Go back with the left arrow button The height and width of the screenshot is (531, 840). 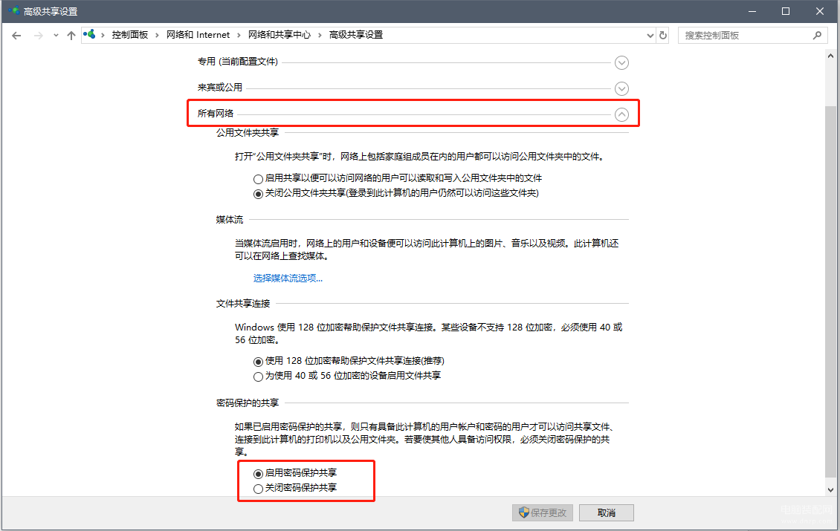click(16, 36)
